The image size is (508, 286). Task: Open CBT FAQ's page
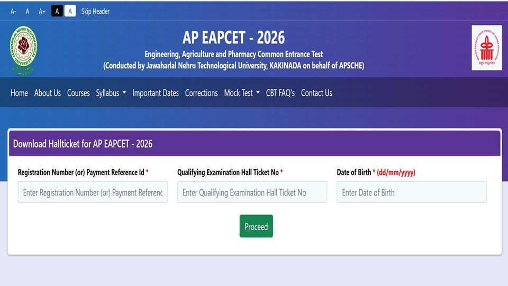pyautogui.click(x=280, y=93)
